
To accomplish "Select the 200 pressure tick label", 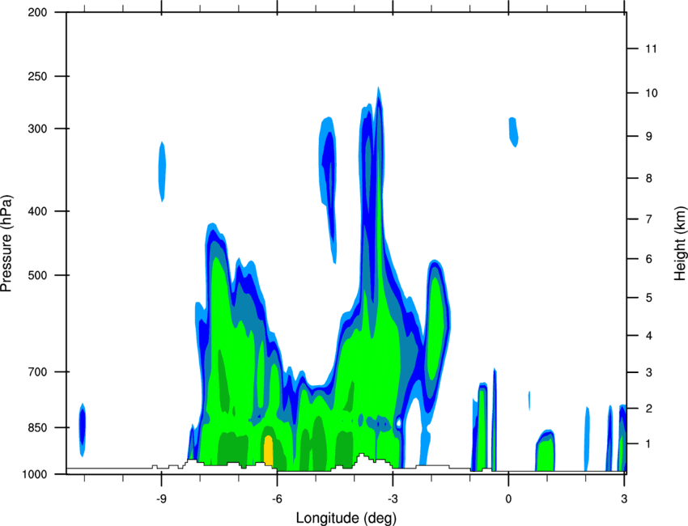I will 37,12.
